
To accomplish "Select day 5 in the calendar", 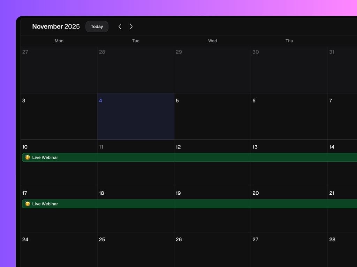I will (212, 116).
